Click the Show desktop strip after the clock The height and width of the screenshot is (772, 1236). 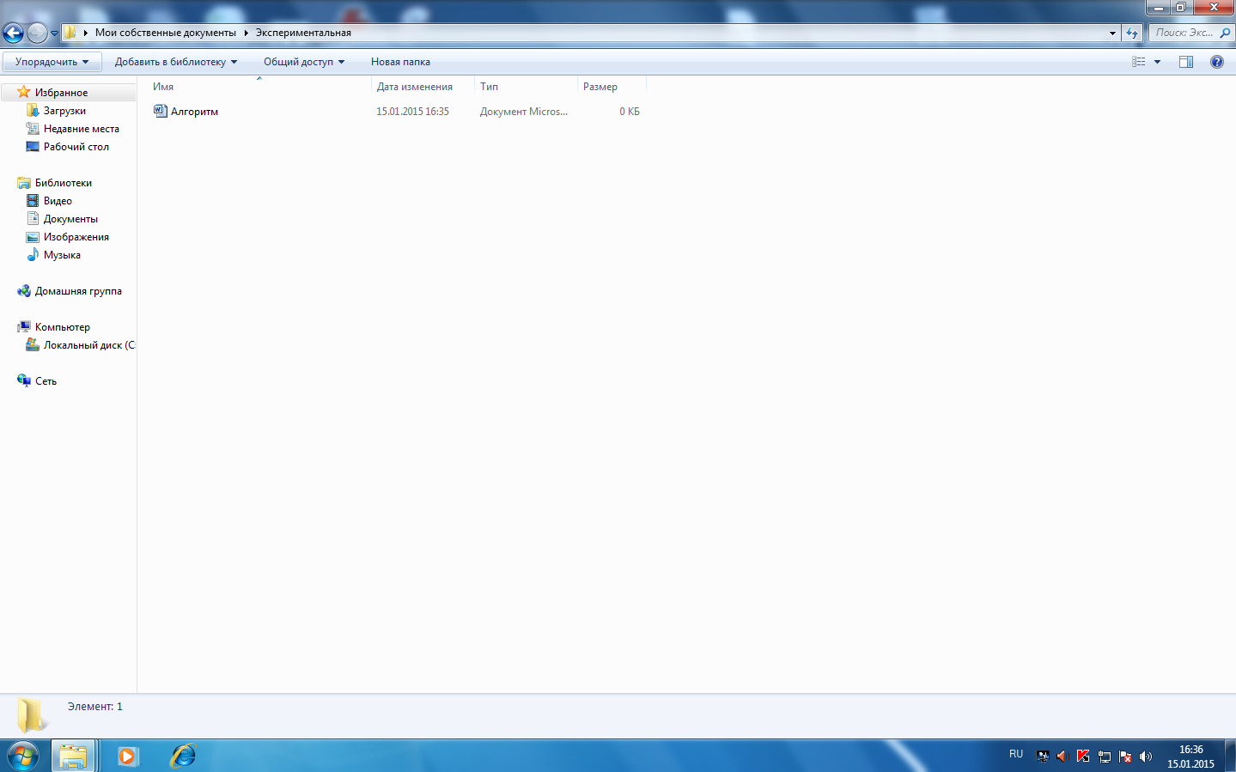coord(1230,756)
